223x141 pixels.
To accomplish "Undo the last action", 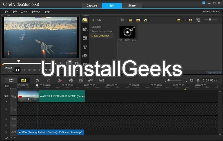I will [37, 80].
